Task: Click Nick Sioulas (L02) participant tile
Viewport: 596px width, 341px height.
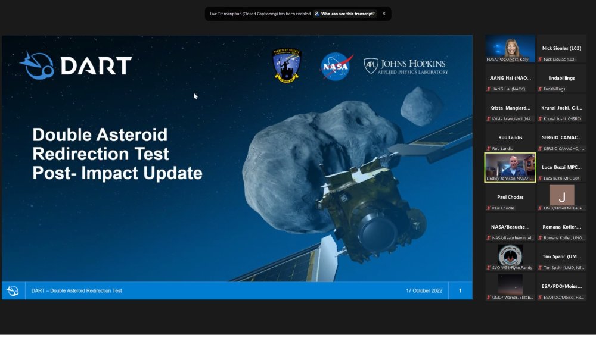Action: 561,48
